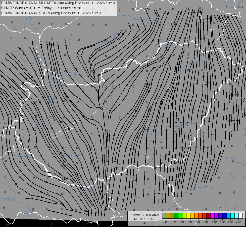246x227 pixels.
Task: Select the dark green legend swatch
Action: (x=176, y=216)
